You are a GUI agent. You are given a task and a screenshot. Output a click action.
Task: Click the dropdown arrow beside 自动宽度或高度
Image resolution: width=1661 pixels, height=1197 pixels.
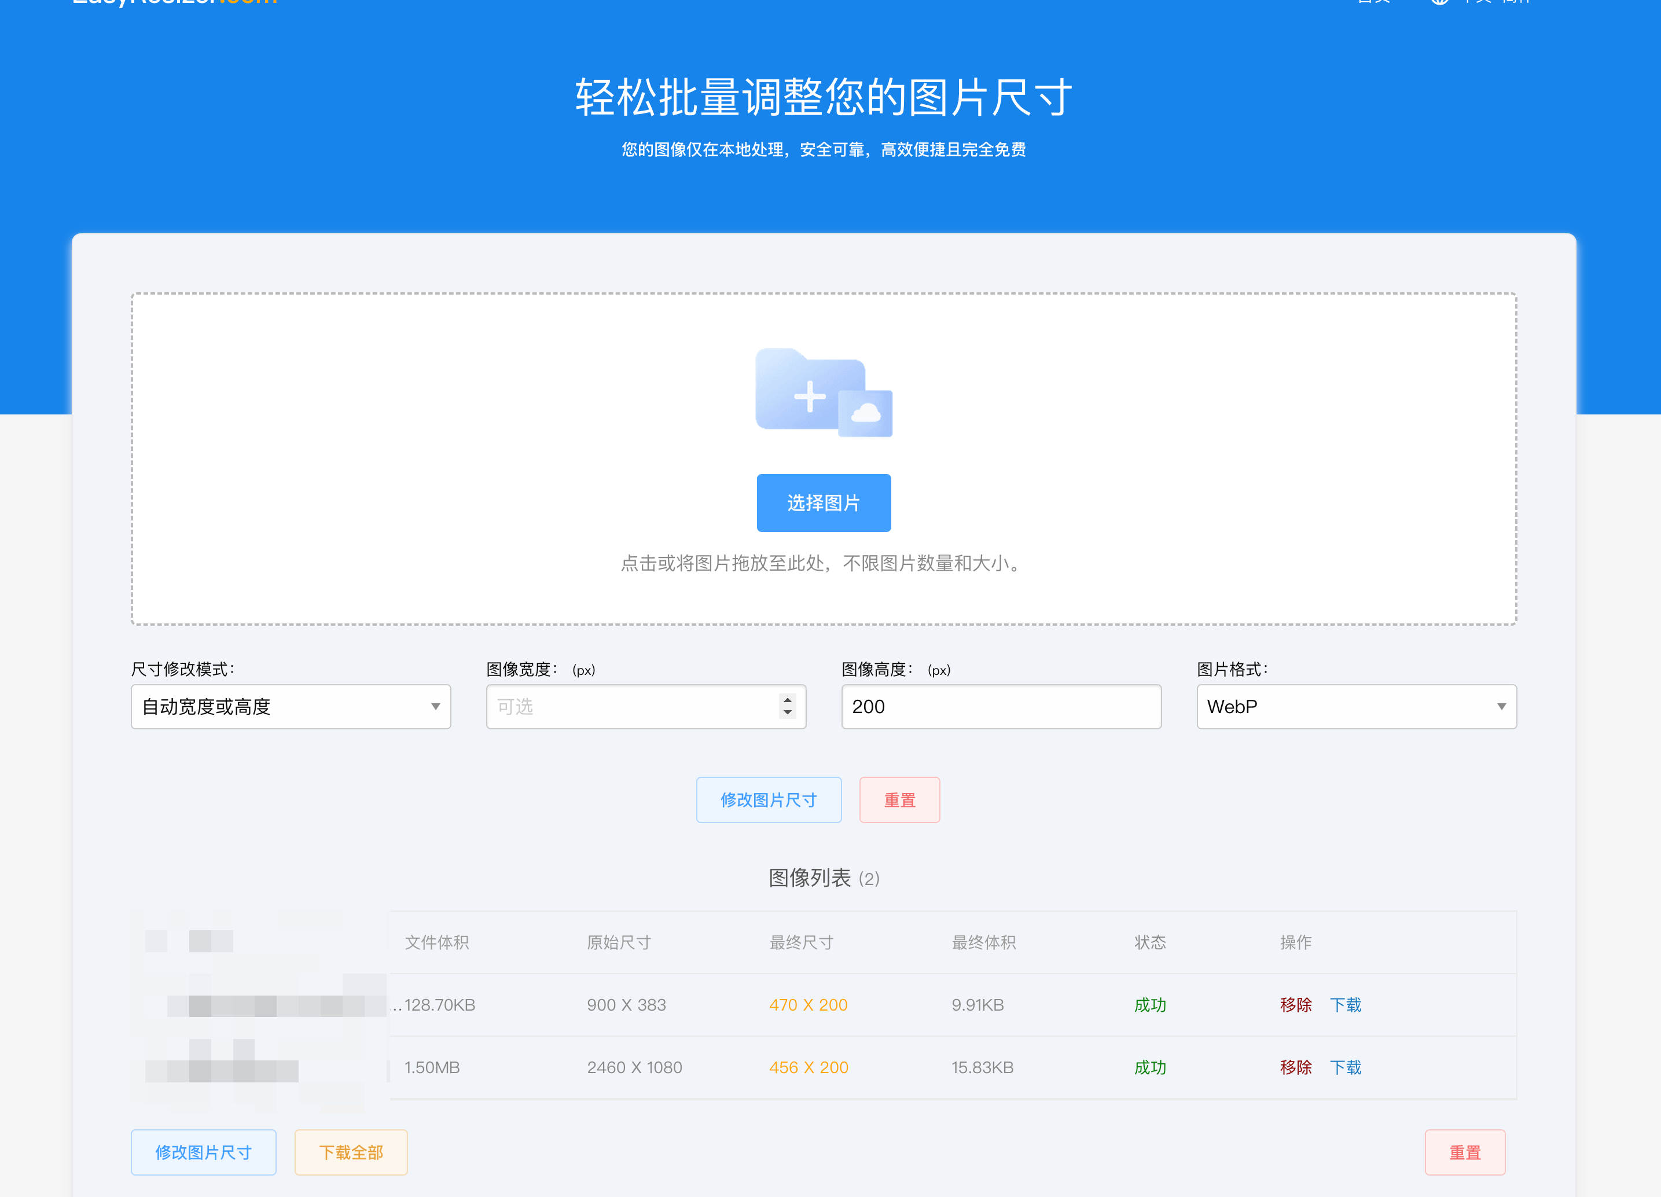435,706
